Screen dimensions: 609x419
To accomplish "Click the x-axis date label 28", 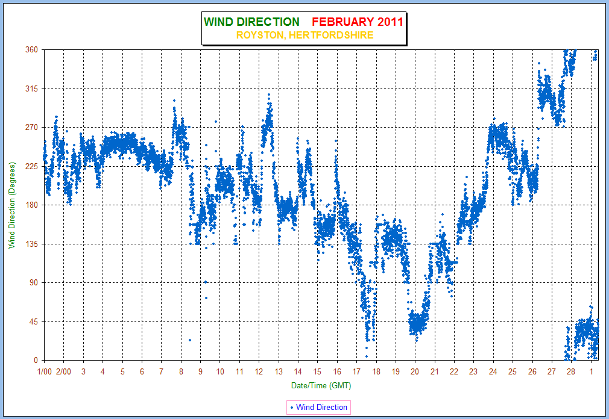I will pos(571,371).
